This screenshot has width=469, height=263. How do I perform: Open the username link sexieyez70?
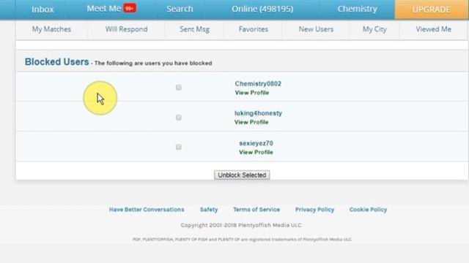coord(256,143)
